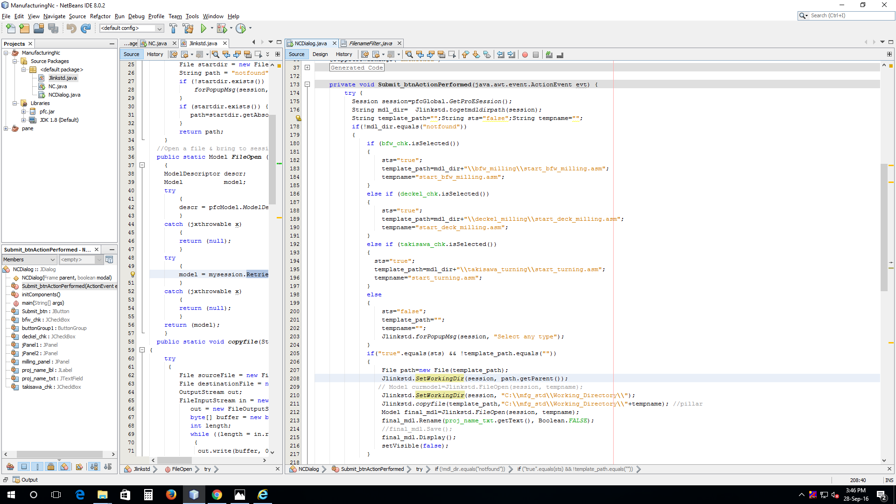Open the Tools menu

point(192,16)
